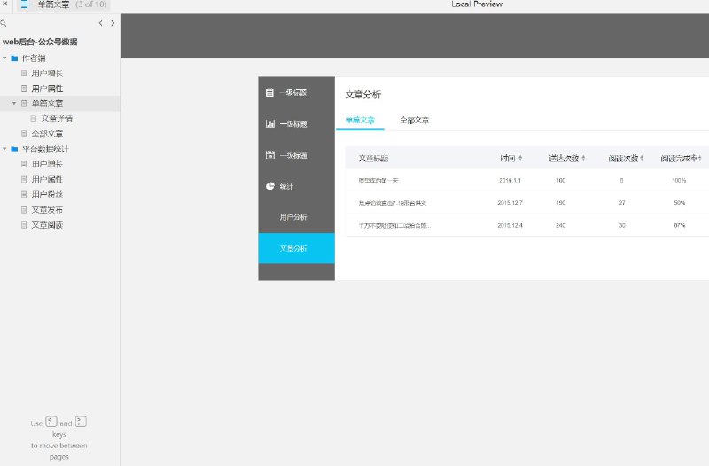Open the search icon in the sitemap

coord(4,23)
